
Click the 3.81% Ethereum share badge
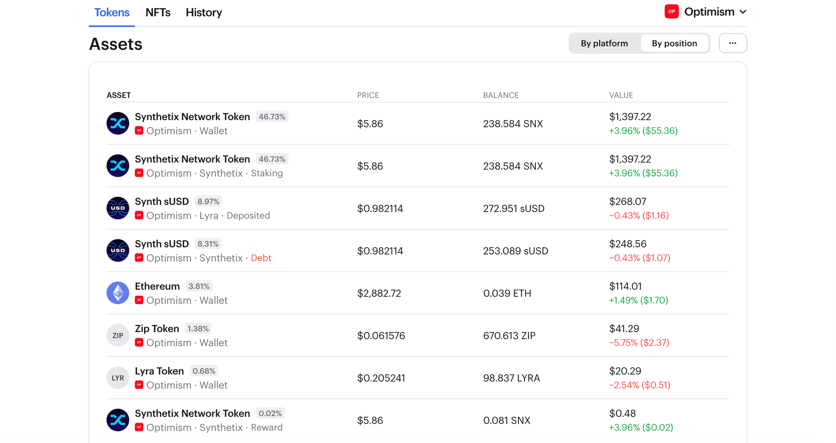[199, 286]
